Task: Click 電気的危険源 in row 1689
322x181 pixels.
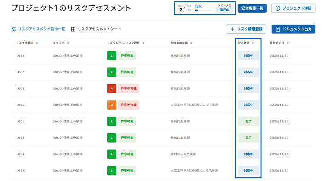Action: tap(180, 88)
